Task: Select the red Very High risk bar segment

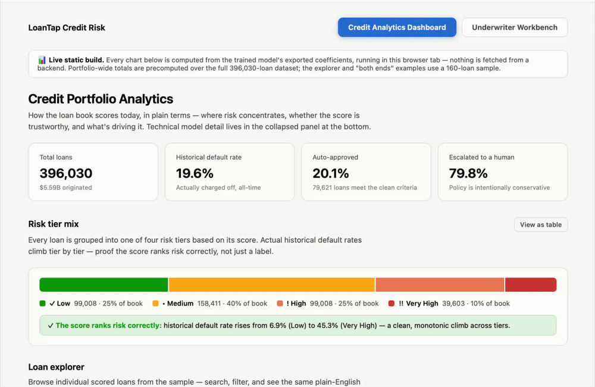Action: pyautogui.click(x=531, y=285)
